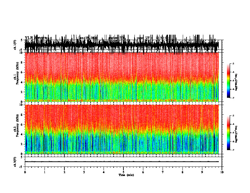250x193 pixels.
Task: Click the '5' volt tick on ch.1 waveform
Action: (21, 40)
